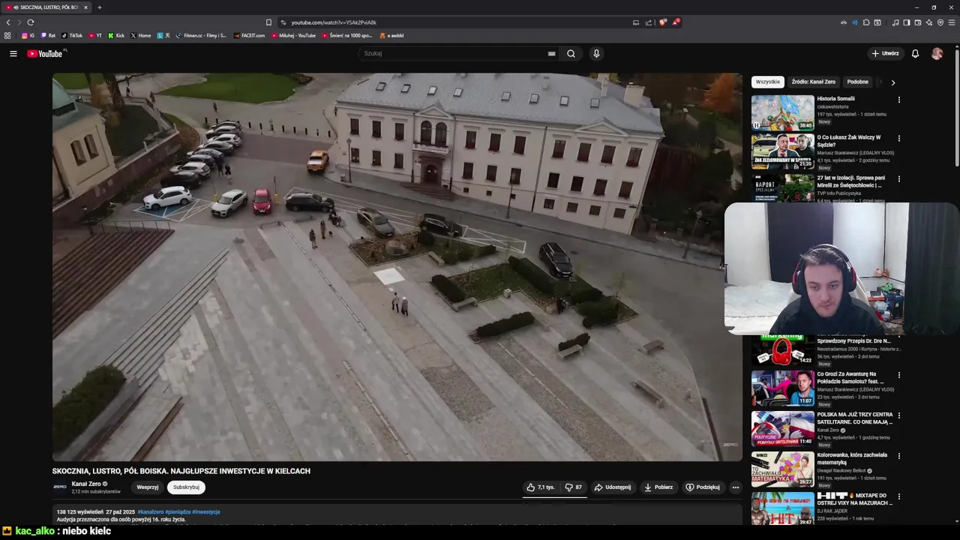
Task: Open the browser extensions puzzle icon
Action: click(x=866, y=22)
